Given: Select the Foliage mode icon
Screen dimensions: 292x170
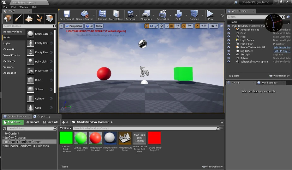Looking at the screenshot, I should (x=39, y=18).
